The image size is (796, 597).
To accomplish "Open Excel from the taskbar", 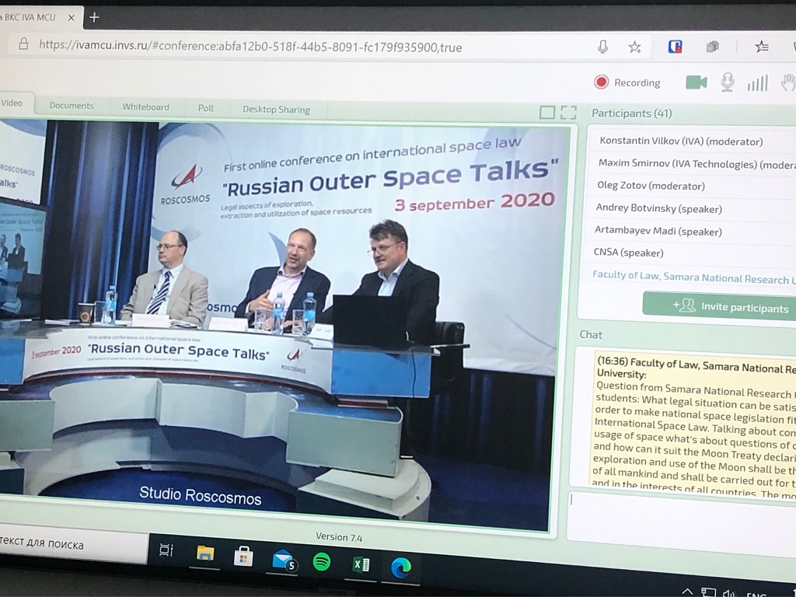I will pyautogui.click(x=361, y=564).
